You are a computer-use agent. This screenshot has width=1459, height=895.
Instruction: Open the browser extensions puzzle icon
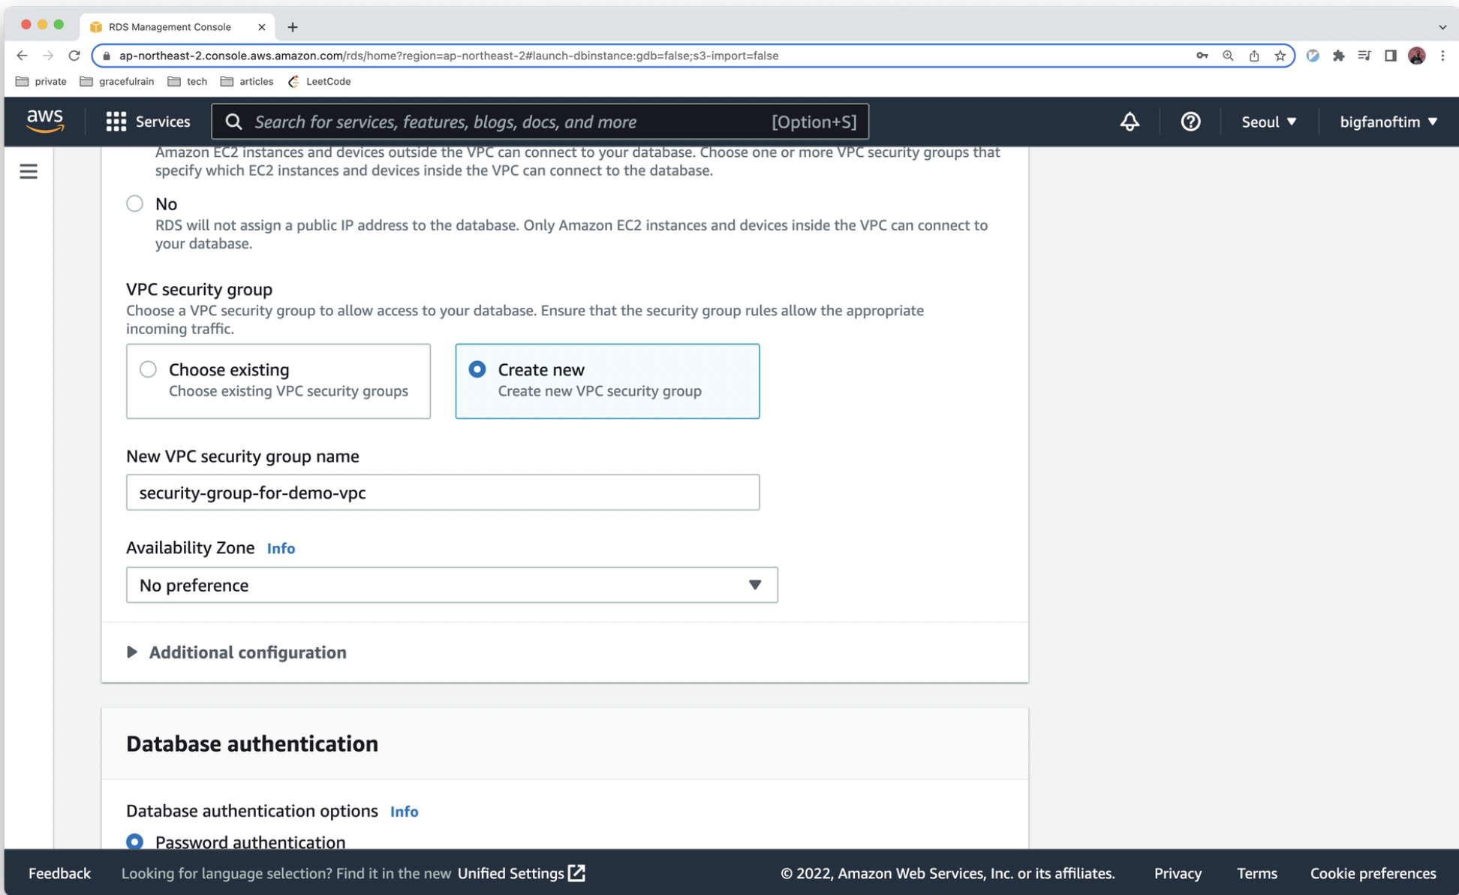[x=1338, y=56]
